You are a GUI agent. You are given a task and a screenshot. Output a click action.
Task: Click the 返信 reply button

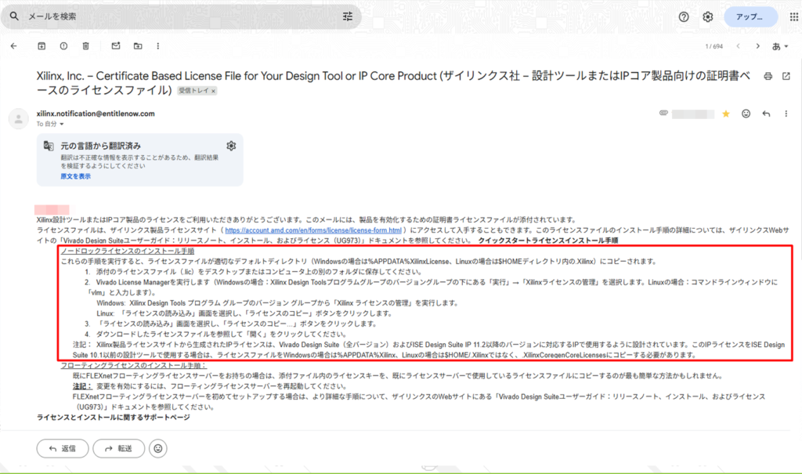(63, 448)
